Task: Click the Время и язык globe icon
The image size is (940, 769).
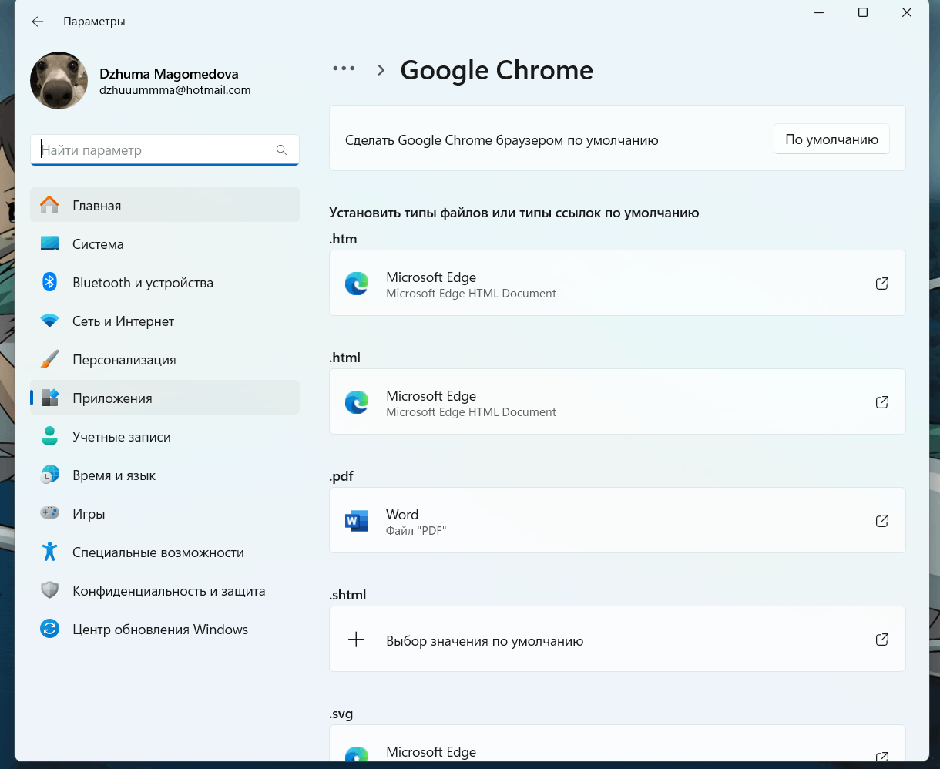Action: (x=49, y=475)
